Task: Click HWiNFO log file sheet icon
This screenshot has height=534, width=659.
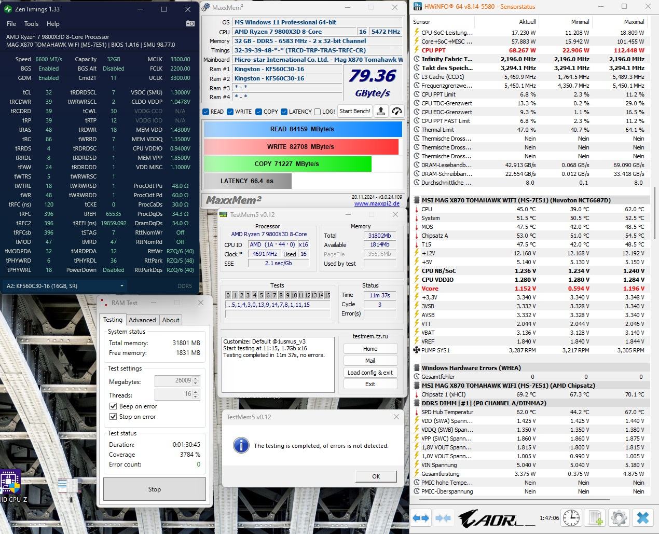Action: tap(595, 517)
